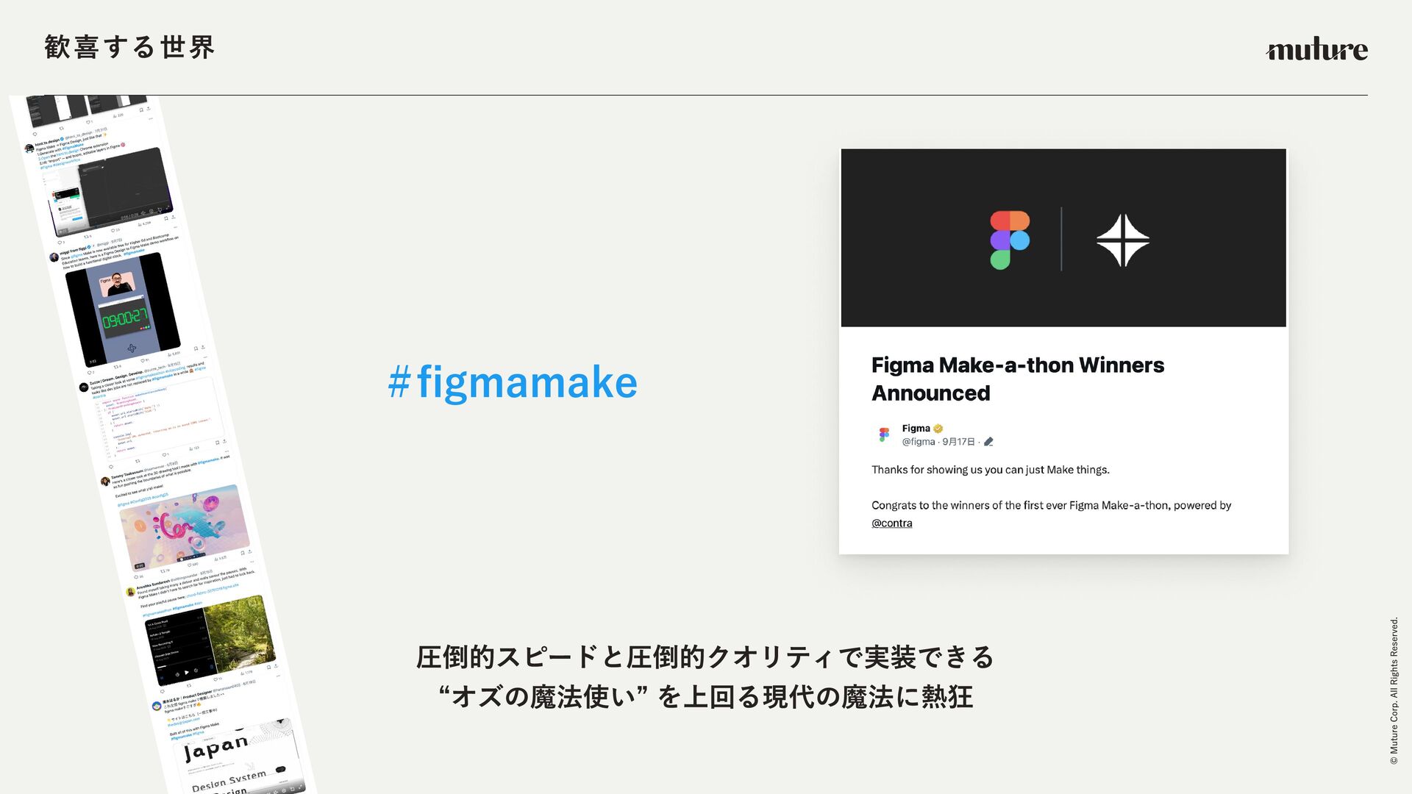Click the Figma logo in the dark banner
This screenshot has height=794, width=1412.
[1010, 240]
